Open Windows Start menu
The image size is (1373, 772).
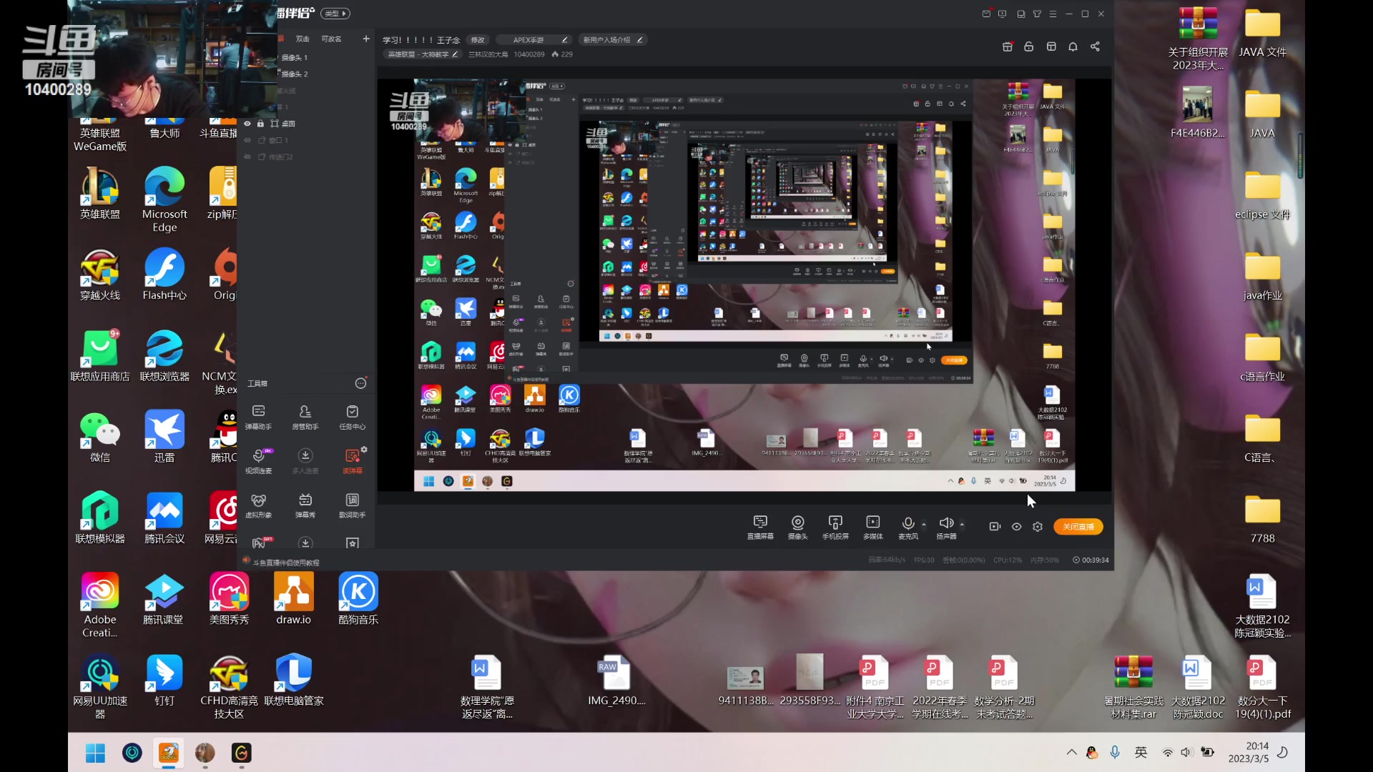coord(95,753)
